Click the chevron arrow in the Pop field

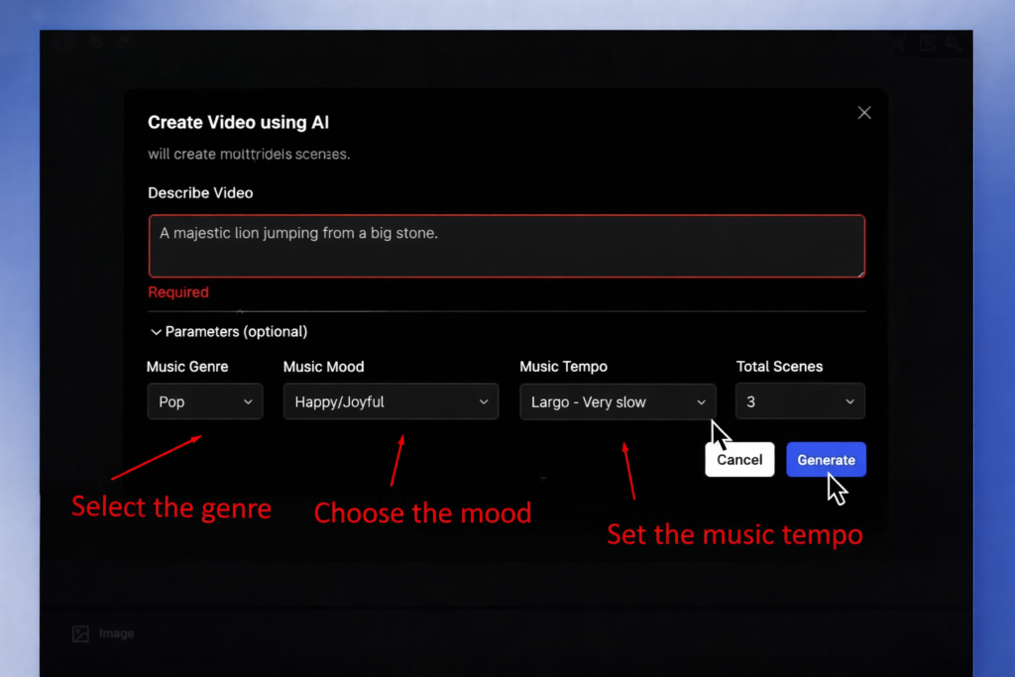(x=248, y=402)
